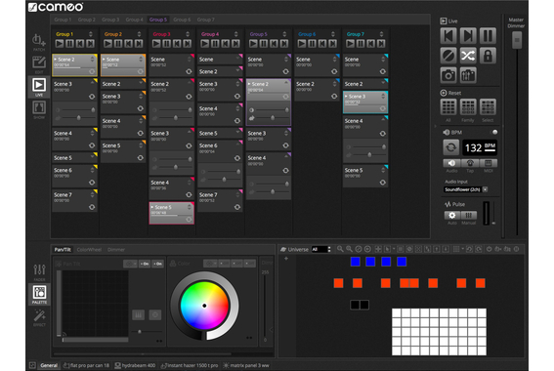Open the Audio Input Soundflower dropdown
This screenshot has height=371, width=554.
(x=466, y=189)
